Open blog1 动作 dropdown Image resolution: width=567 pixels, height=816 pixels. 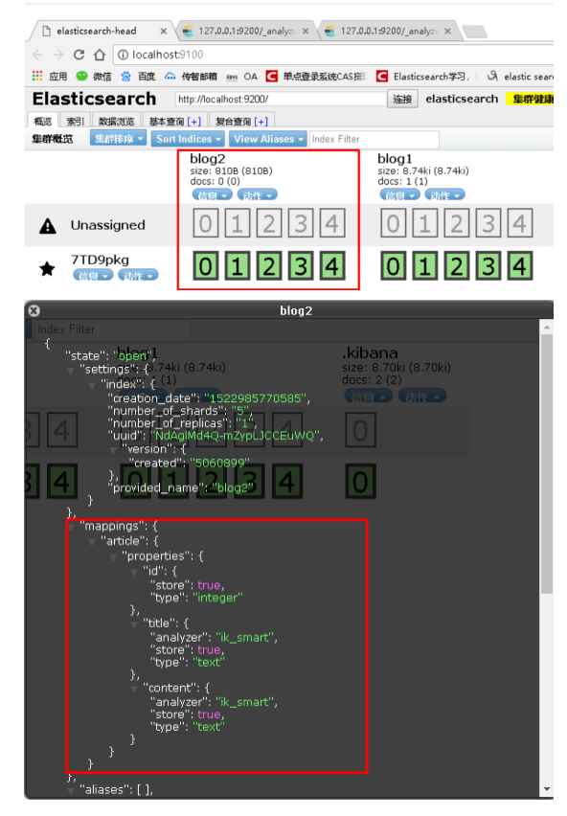point(445,195)
